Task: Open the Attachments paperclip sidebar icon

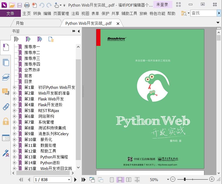Action: pyautogui.click(x=6, y=107)
